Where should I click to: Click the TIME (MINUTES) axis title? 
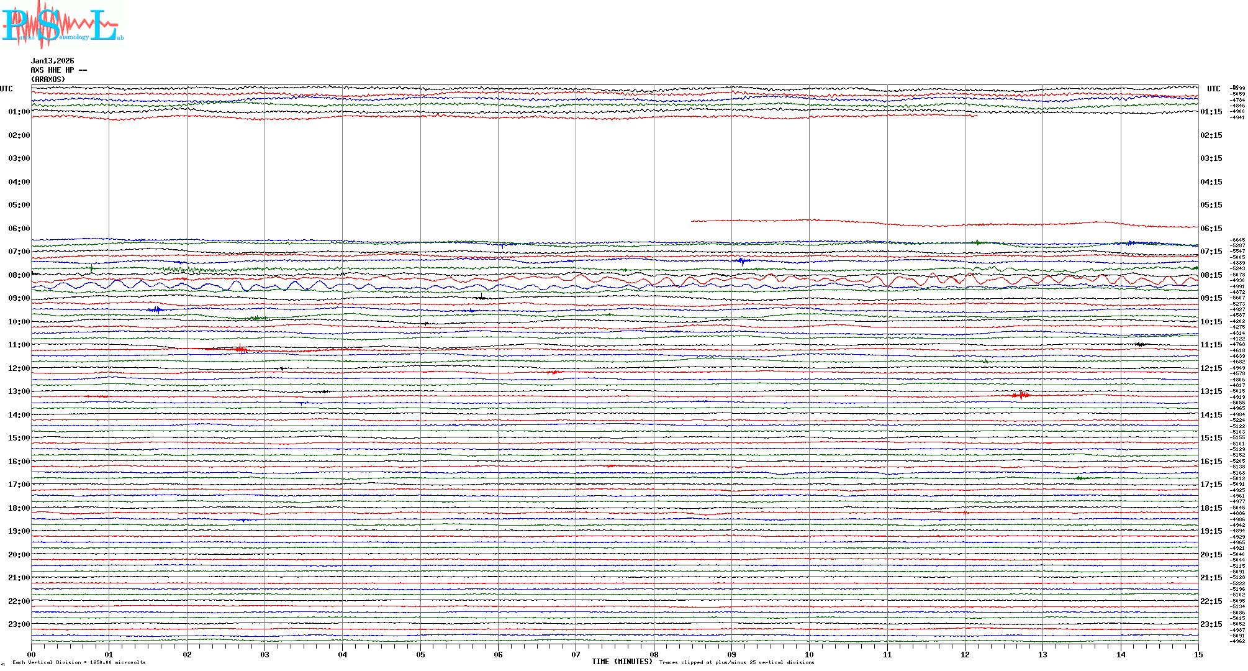pos(622,662)
